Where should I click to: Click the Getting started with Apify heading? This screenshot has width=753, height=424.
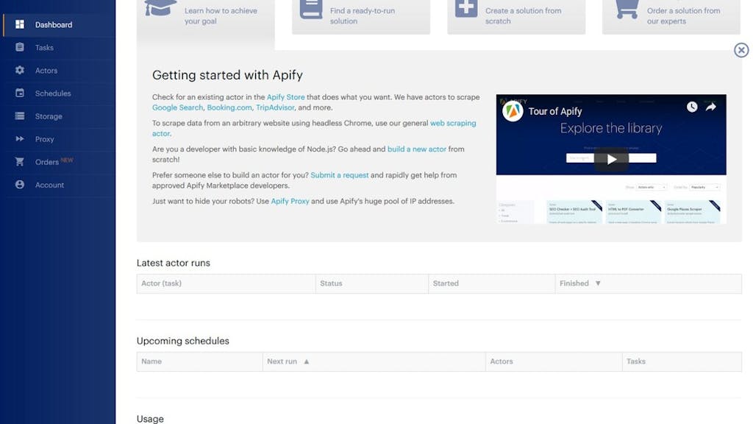click(x=228, y=76)
